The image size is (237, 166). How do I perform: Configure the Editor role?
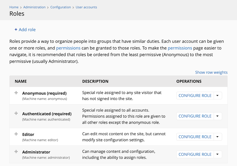pos(195,137)
